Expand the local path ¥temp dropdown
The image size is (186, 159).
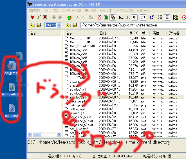[59, 25]
